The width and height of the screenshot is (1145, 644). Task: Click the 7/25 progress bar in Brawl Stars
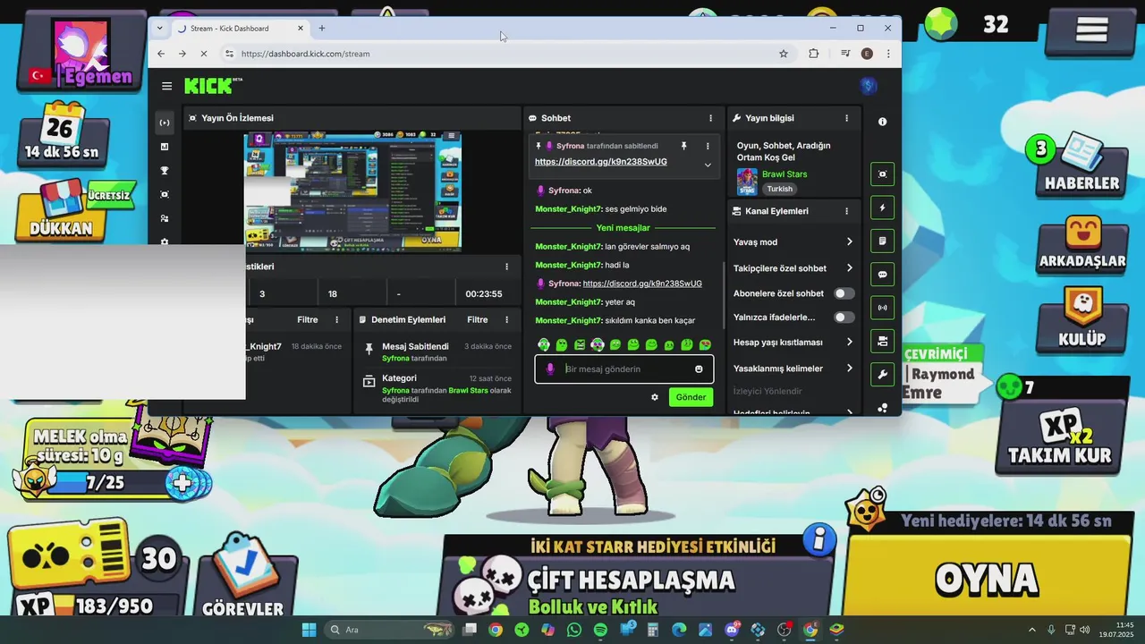pos(106,483)
